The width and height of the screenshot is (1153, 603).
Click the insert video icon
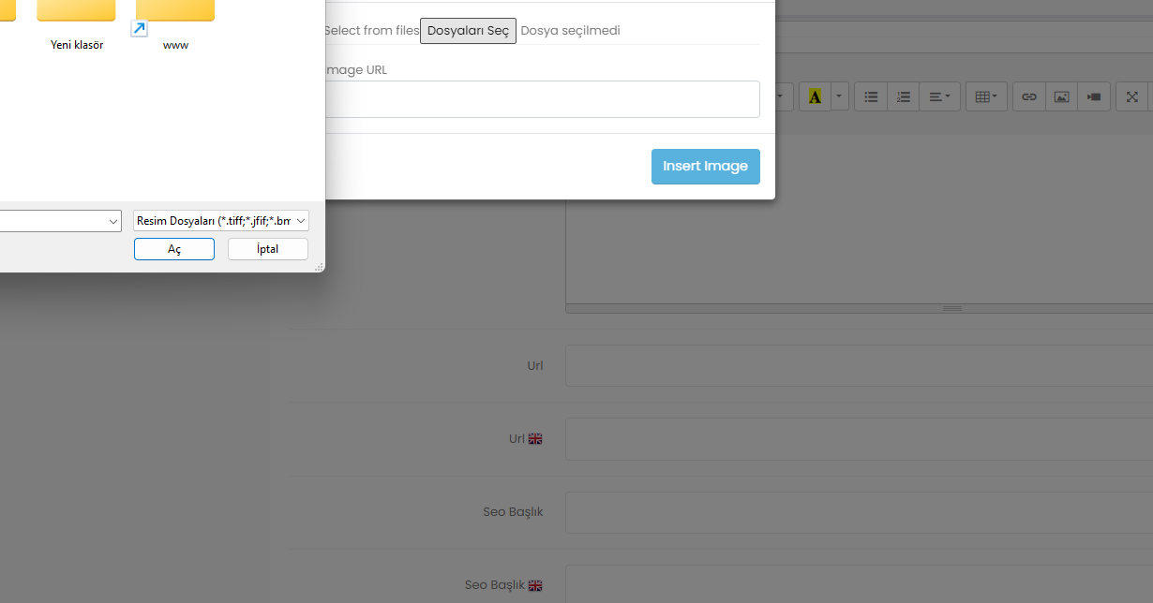[x=1093, y=96]
